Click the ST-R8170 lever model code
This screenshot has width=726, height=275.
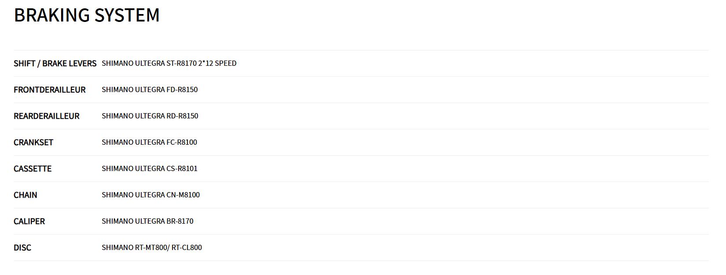pos(181,63)
